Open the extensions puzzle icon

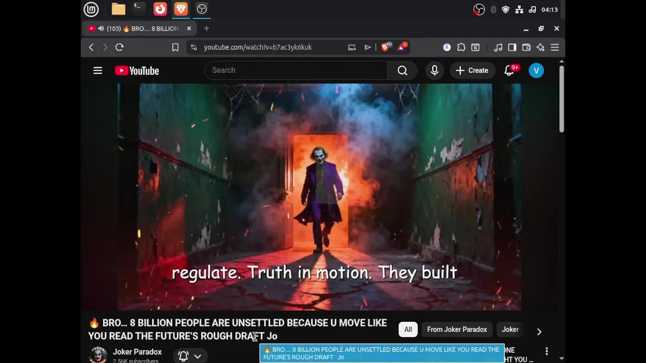tap(461, 47)
